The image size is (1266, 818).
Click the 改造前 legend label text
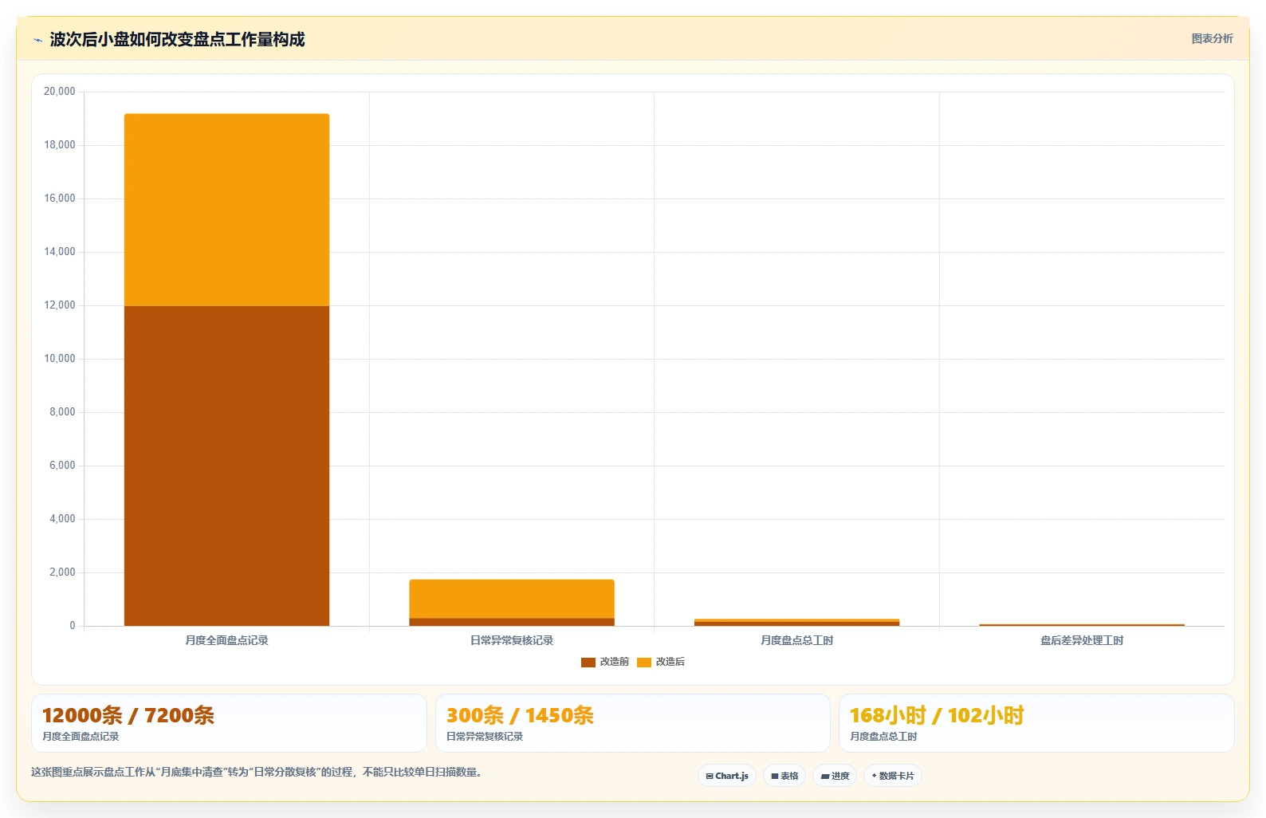pos(614,662)
